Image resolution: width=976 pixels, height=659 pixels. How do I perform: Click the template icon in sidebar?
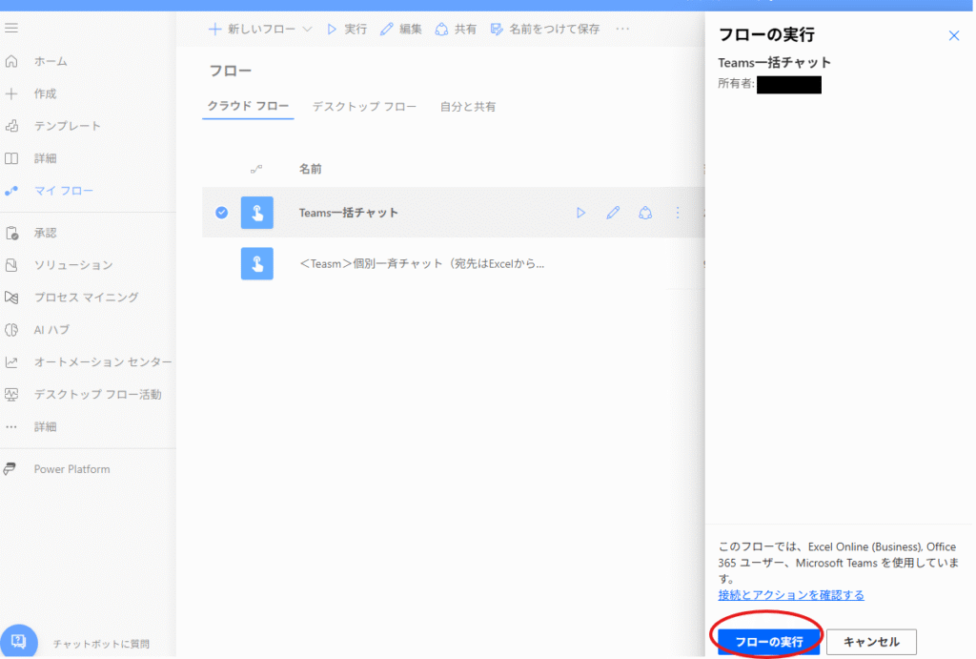click(11, 126)
